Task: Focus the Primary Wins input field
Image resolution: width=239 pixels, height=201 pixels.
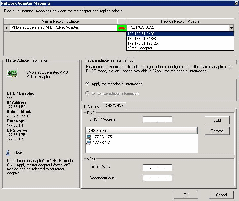Action: click(157, 167)
